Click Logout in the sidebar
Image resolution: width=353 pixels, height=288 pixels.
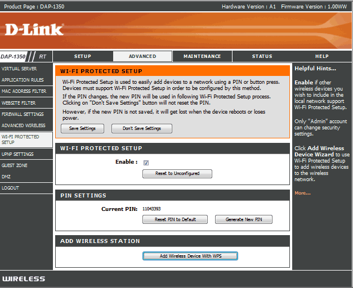click(10, 188)
